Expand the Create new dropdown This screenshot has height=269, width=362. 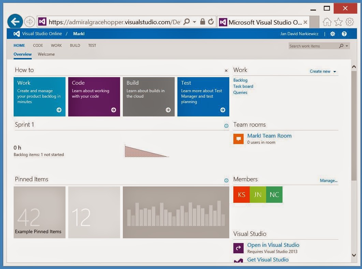point(322,71)
